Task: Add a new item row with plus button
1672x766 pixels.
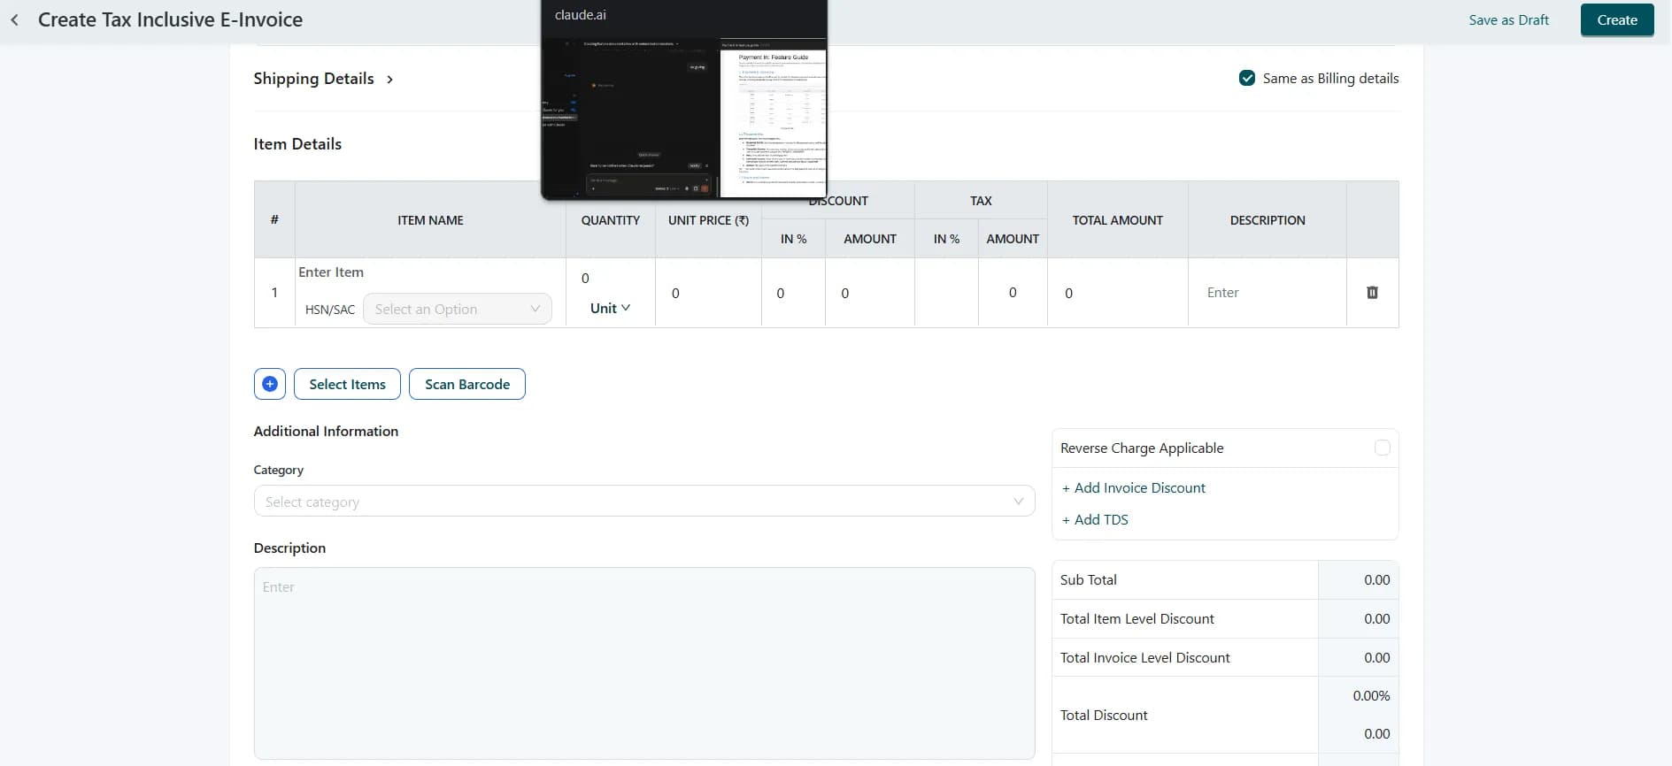Action: tap(270, 384)
